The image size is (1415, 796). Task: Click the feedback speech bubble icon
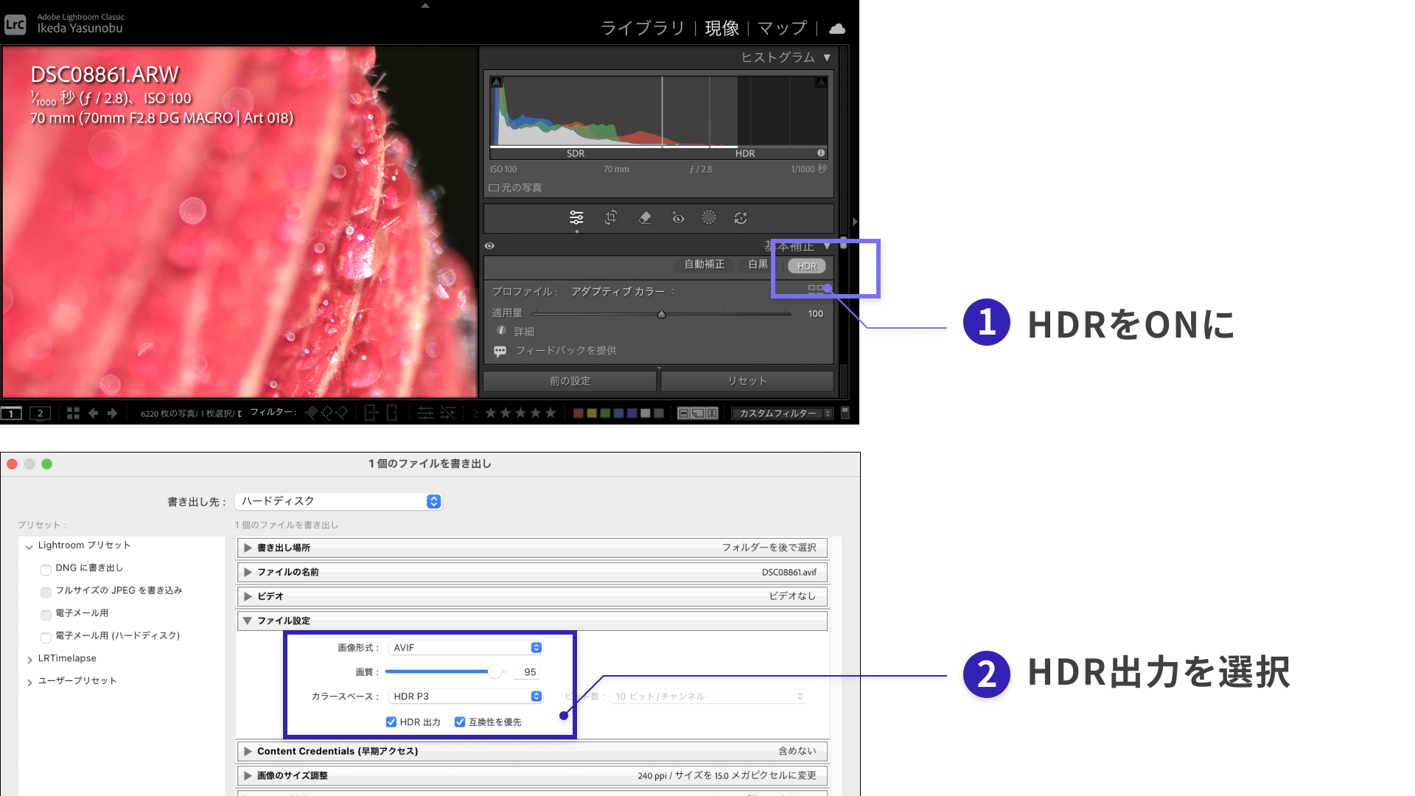[x=500, y=352]
